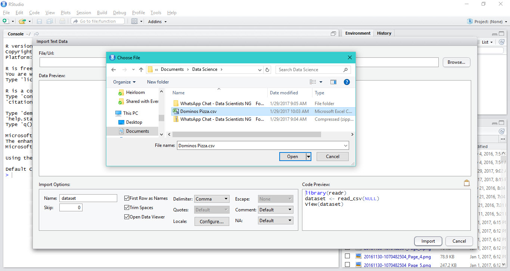
Task: Click the Skip number field
Action: click(71, 208)
